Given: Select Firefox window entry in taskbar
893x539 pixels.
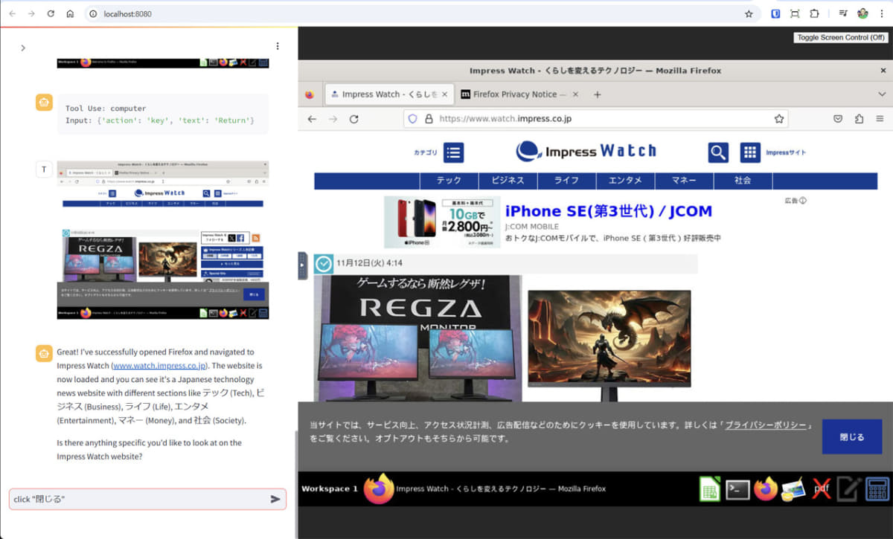Looking at the screenshot, I should (x=485, y=488).
